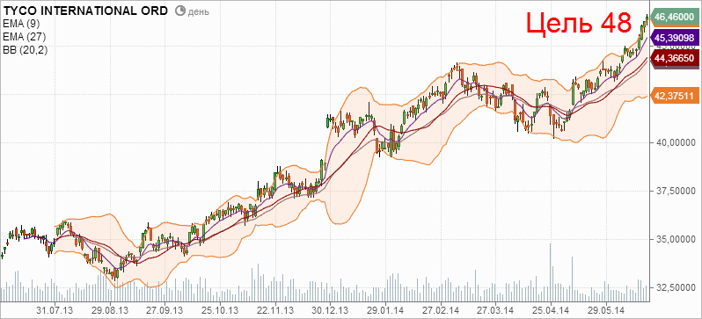Open the день timeframe selector

pos(198,12)
